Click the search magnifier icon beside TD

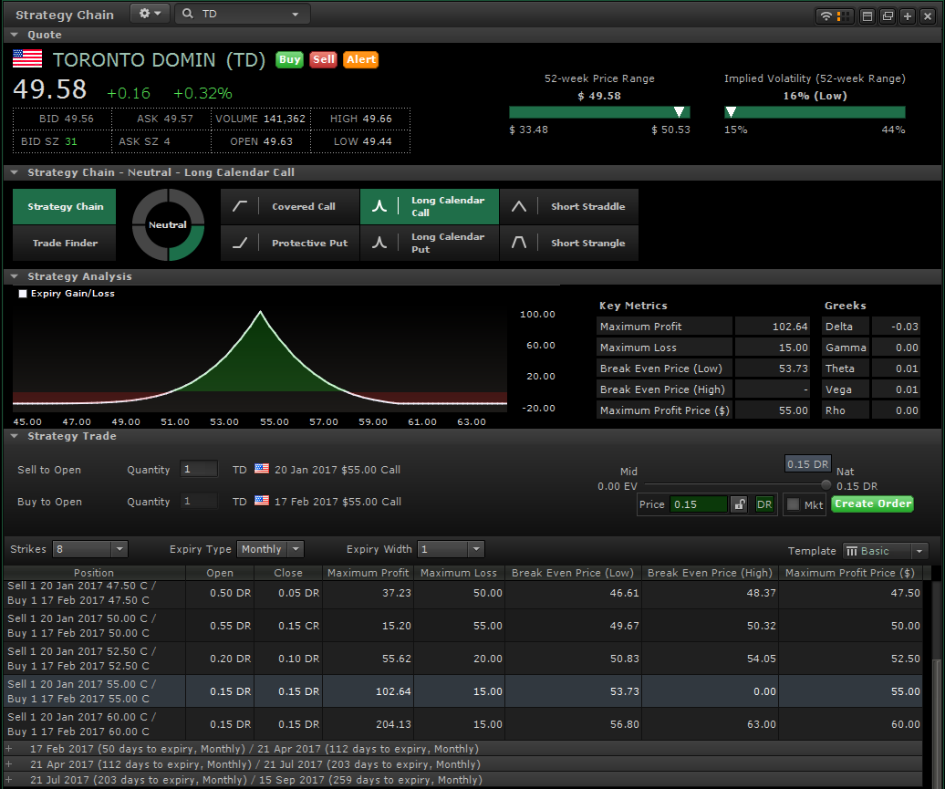tap(188, 14)
